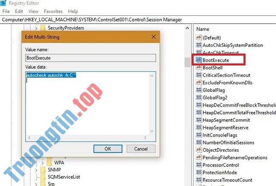Select the Srp tree item
Image resolution: width=276 pixels, height=186 pixels.
[x=51, y=184]
